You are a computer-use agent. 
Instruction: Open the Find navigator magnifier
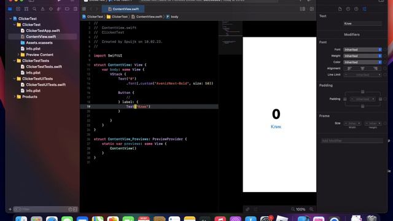(x=34, y=9)
